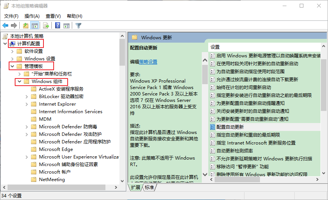The image size is (328, 200).
Task: Click the tree pane scroll up arrow
Action: pyautogui.click(x=122, y=36)
